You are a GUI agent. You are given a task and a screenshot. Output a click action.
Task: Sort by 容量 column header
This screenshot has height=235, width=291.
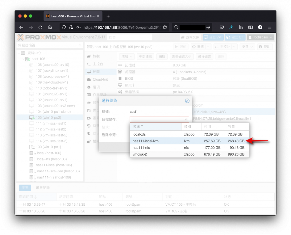point(237,127)
